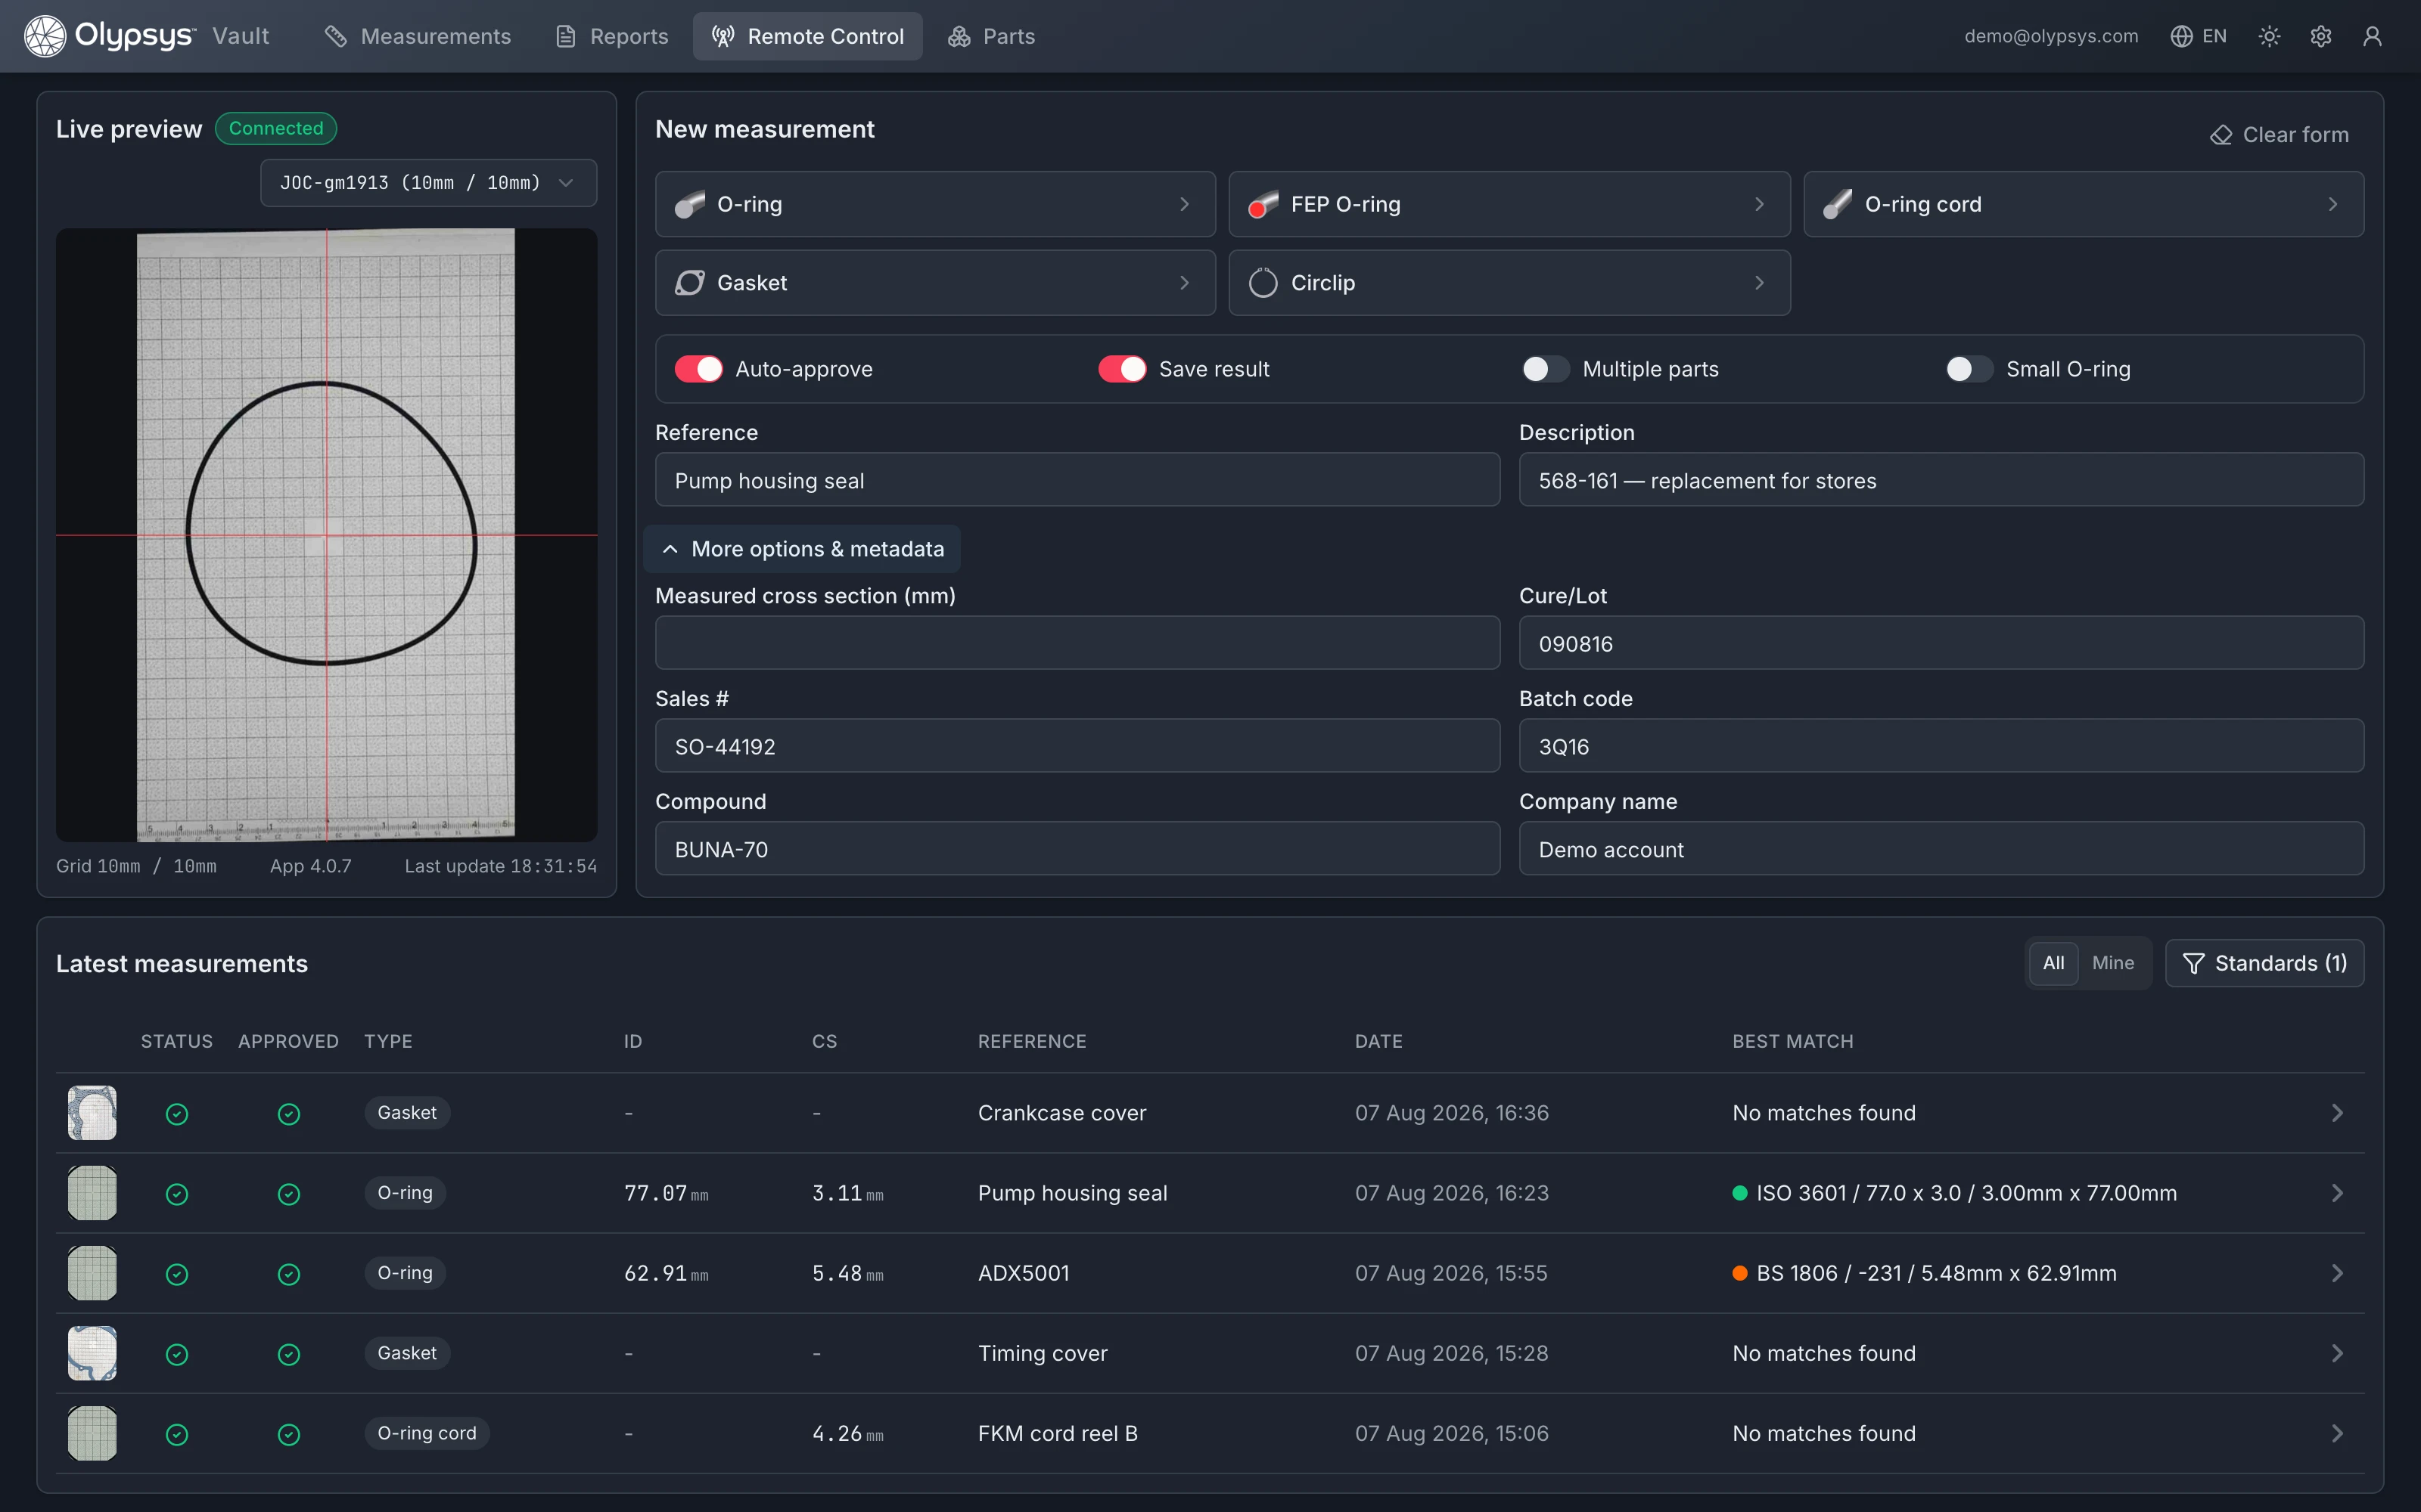Image resolution: width=2421 pixels, height=1512 pixels.
Task: Open the Measurements tab
Action: (417, 36)
